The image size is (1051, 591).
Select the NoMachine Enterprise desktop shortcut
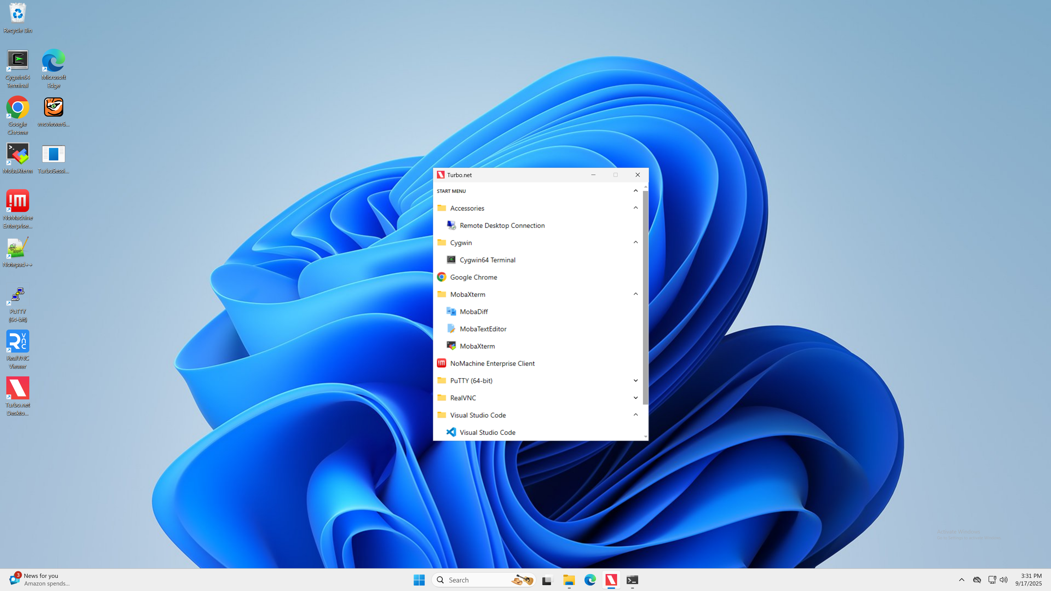(x=18, y=209)
